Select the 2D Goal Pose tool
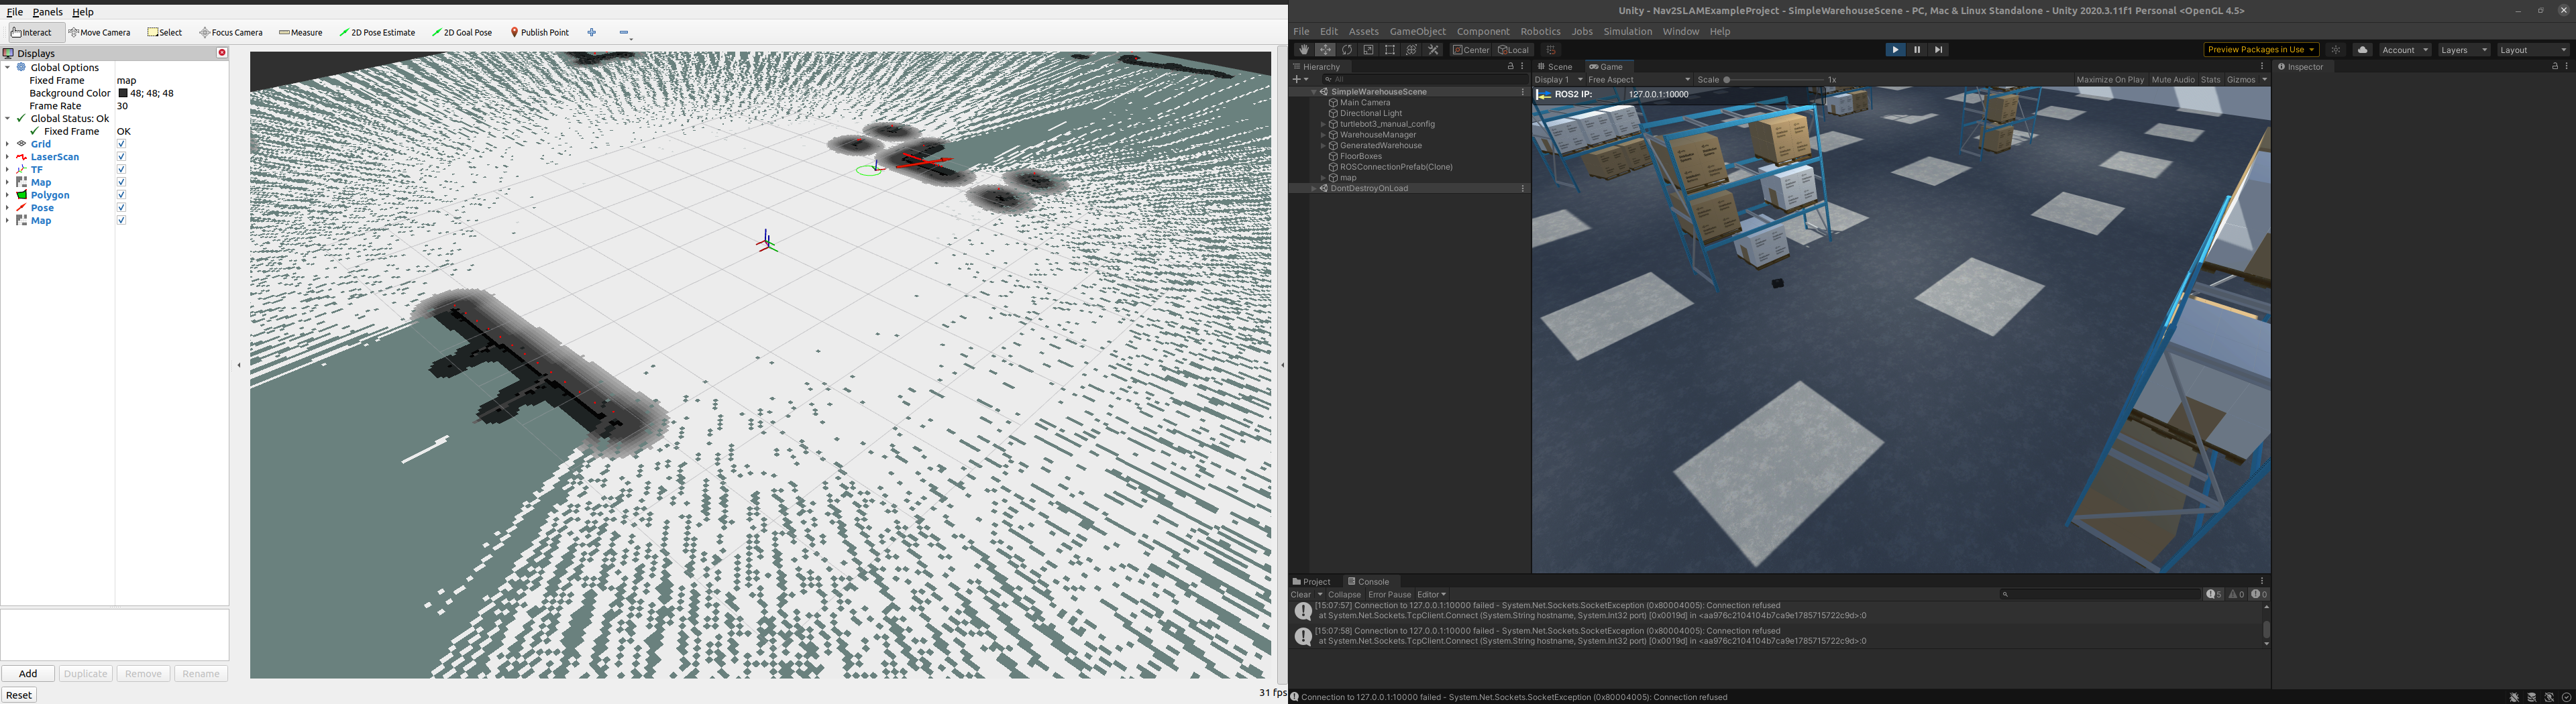 [462, 32]
